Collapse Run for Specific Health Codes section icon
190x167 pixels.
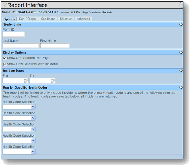pos(181,87)
